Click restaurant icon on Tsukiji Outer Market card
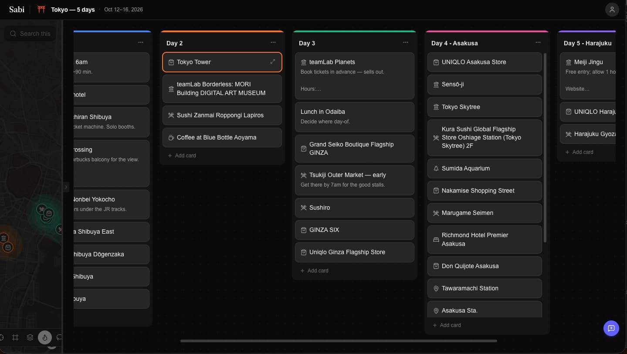Image resolution: width=627 pixels, height=354 pixels. click(x=304, y=175)
